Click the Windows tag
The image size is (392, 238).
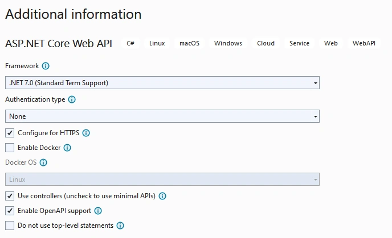coord(228,43)
